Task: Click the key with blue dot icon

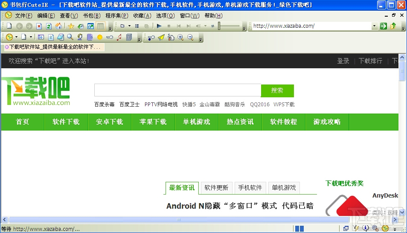Action: point(151,38)
